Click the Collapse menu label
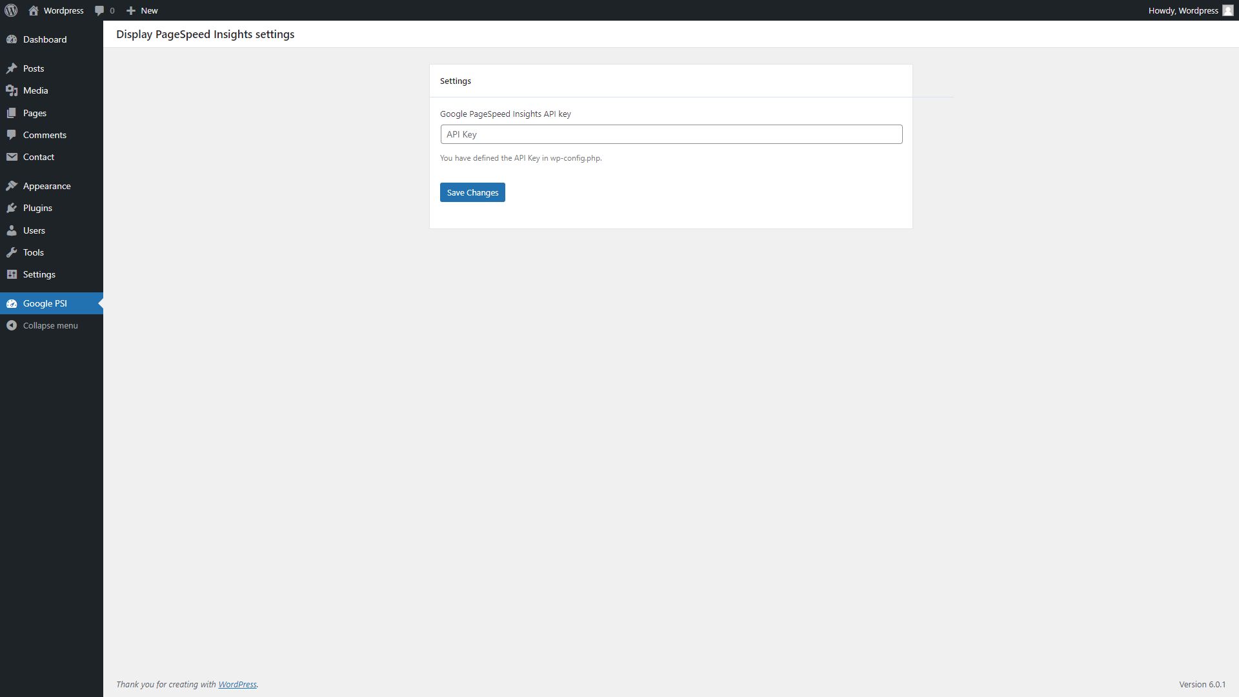Viewport: 1239px width, 697px height. 50,325
